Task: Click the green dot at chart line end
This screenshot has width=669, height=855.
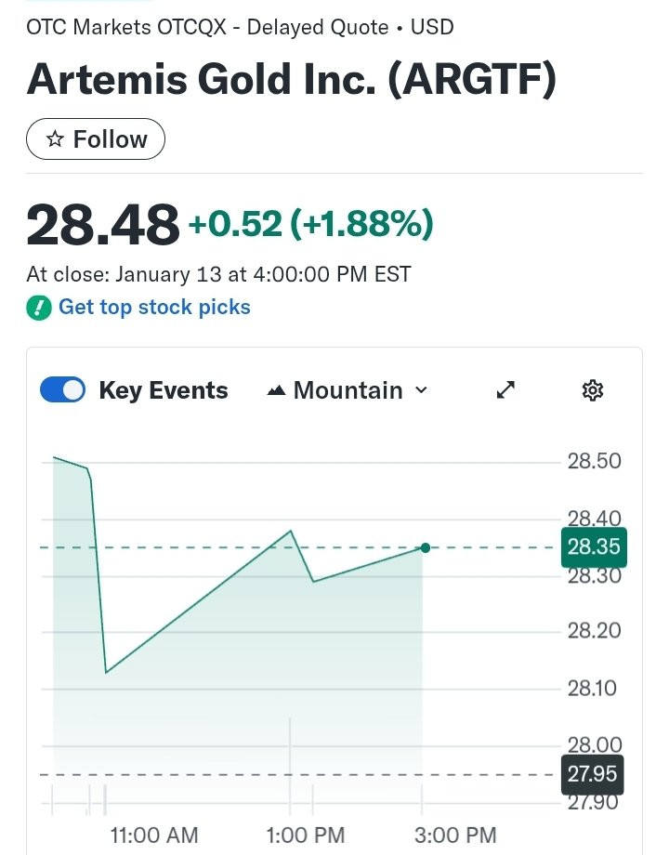Action: point(426,547)
